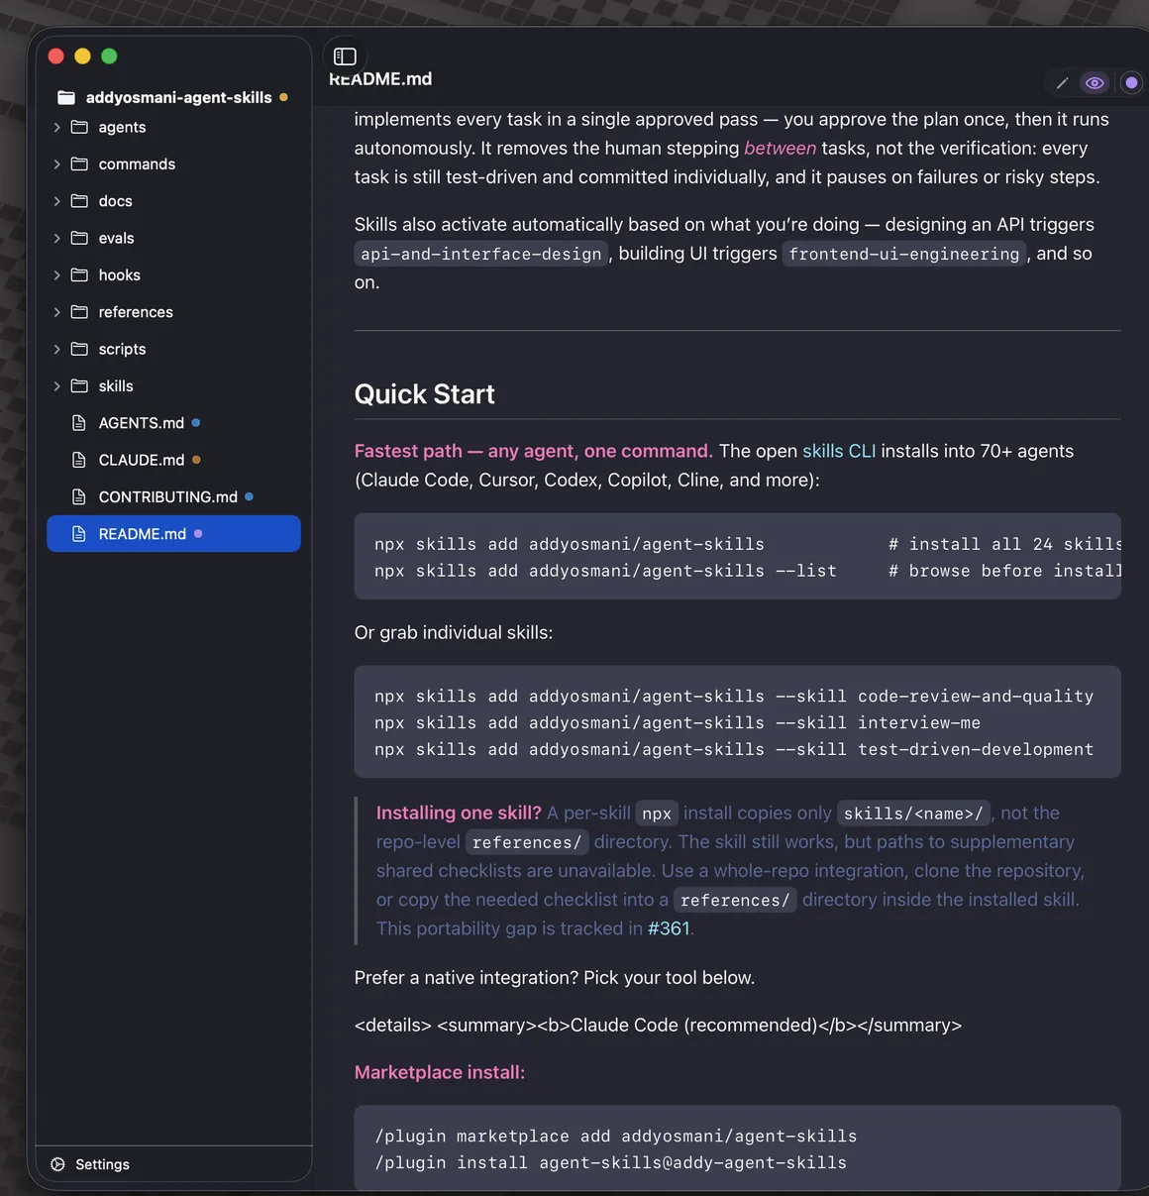Click the CONTRIBUTING.md file icon
This screenshot has height=1196, width=1149.
point(79,496)
